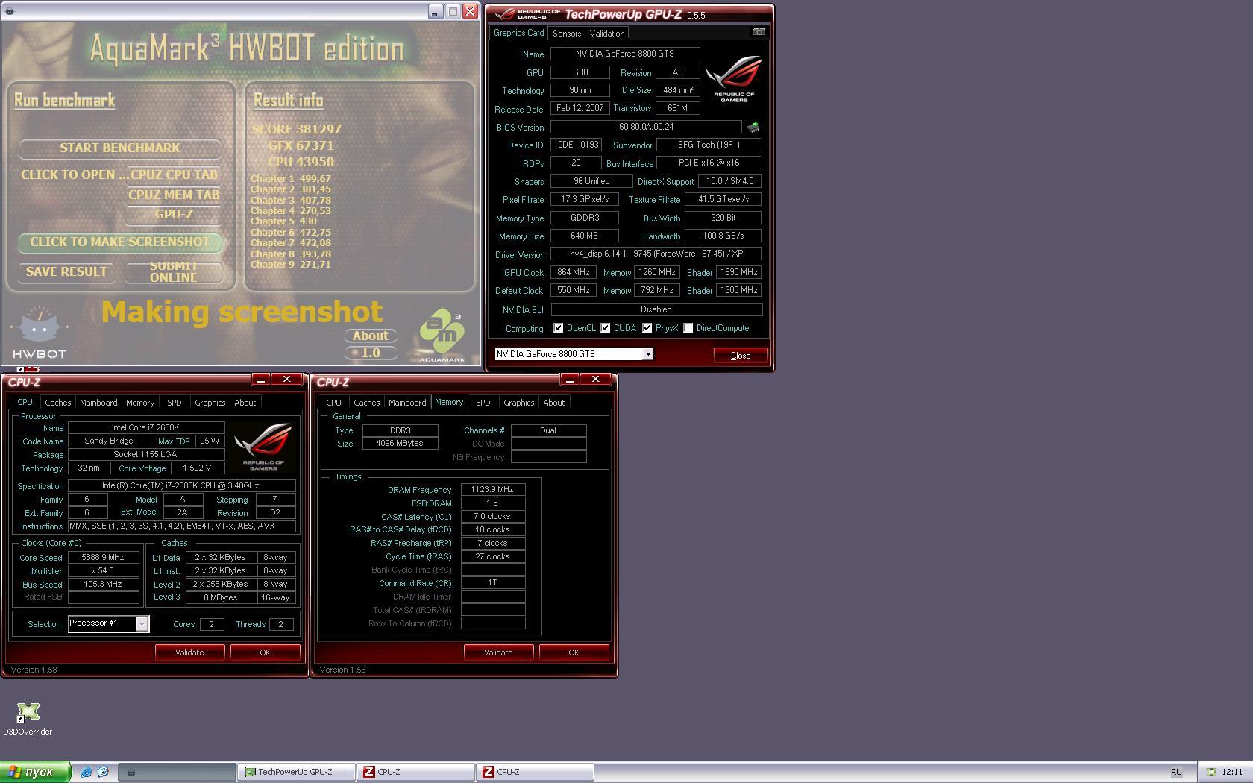Open SPD tab in left CPU-Z window
This screenshot has width=1253, height=783.
coord(175,403)
